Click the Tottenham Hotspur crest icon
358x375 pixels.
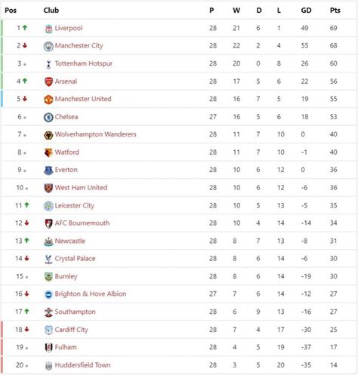48,64
